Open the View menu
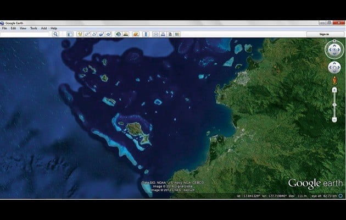Screen dimensions: 346x220 [23, 28]
